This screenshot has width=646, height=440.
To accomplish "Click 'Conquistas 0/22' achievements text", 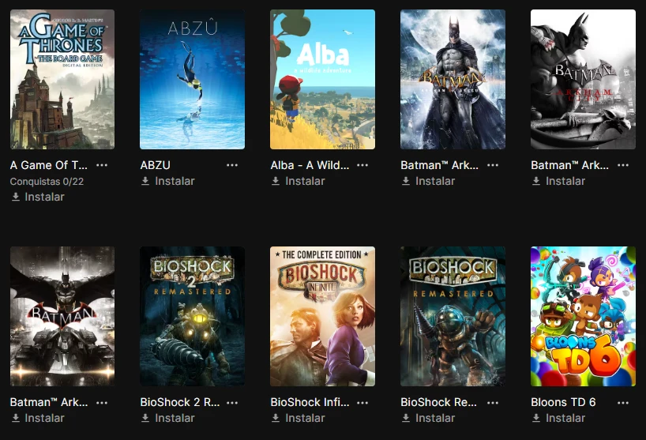I will tap(47, 181).
